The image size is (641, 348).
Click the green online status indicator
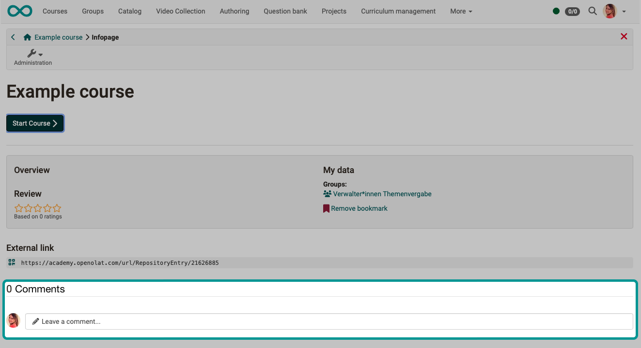tap(556, 11)
